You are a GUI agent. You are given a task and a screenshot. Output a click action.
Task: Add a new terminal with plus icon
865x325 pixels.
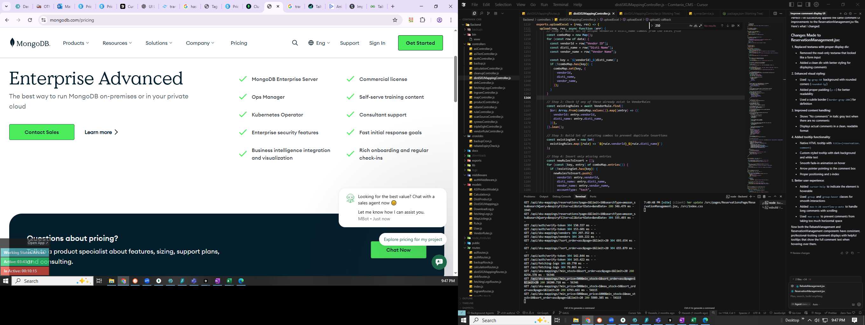tap(751, 197)
